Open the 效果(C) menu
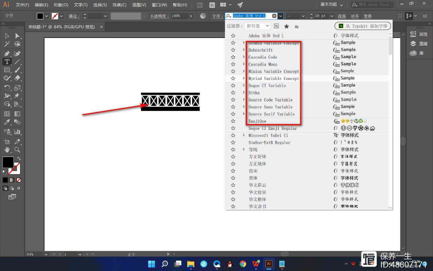Image resolution: width=433 pixels, height=271 pixels. 119,5
